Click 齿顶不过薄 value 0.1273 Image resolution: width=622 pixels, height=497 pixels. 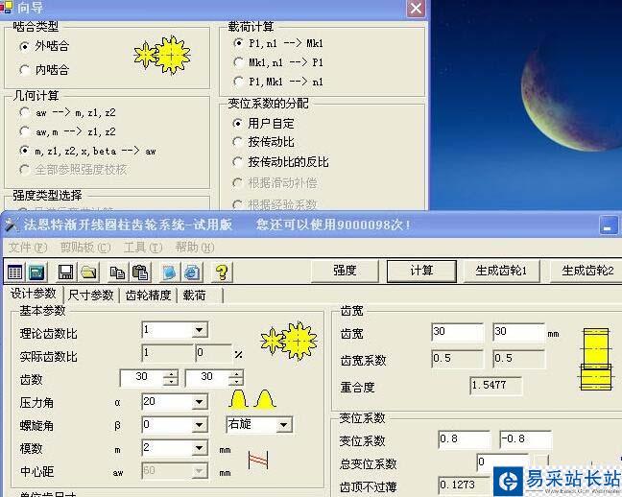(464, 485)
